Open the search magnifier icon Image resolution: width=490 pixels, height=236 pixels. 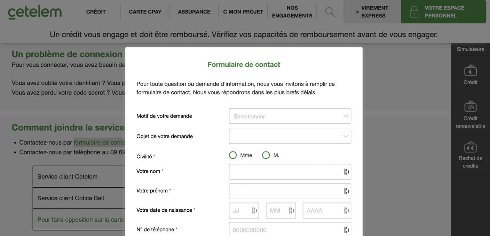click(x=330, y=12)
